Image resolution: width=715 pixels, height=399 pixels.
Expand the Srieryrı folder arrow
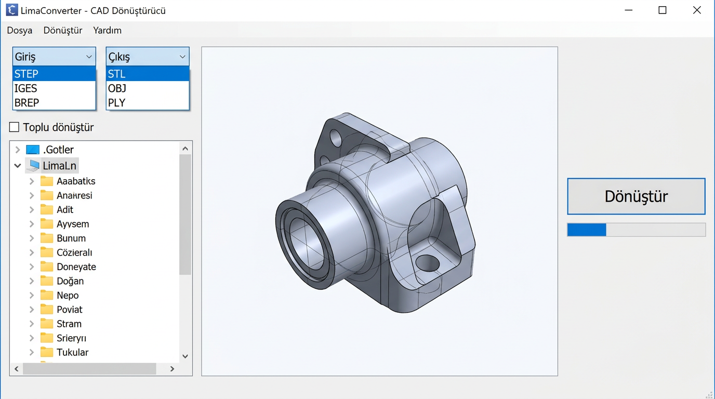[32, 338]
